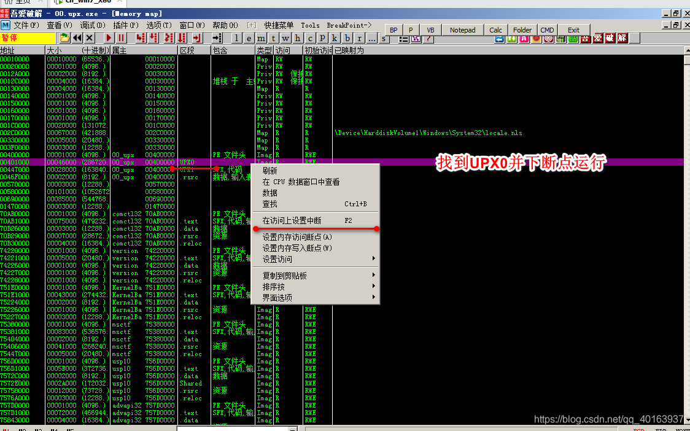This screenshot has height=431, width=690.
Task: Click the red question mark help icon
Action: pos(428,39)
